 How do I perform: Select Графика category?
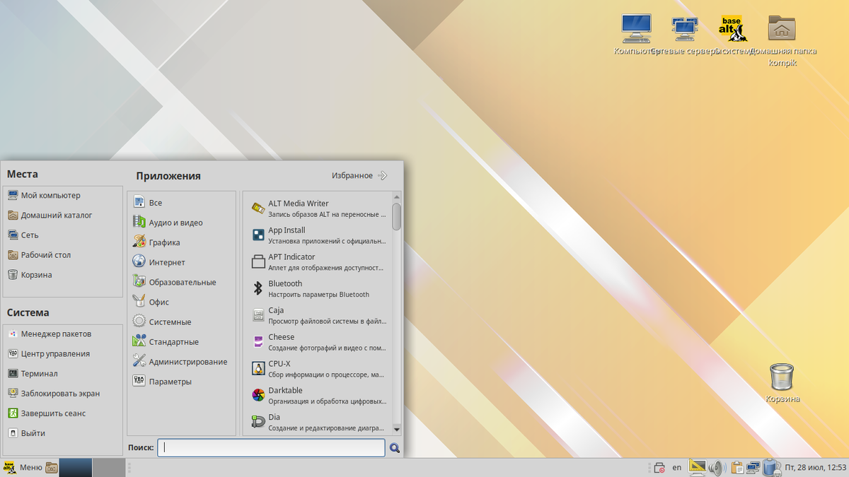coord(181,242)
